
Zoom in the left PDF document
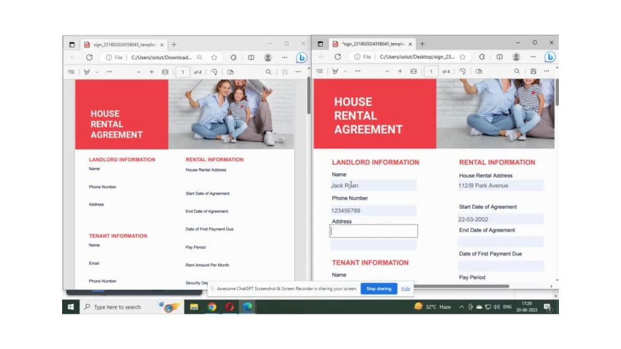point(152,72)
